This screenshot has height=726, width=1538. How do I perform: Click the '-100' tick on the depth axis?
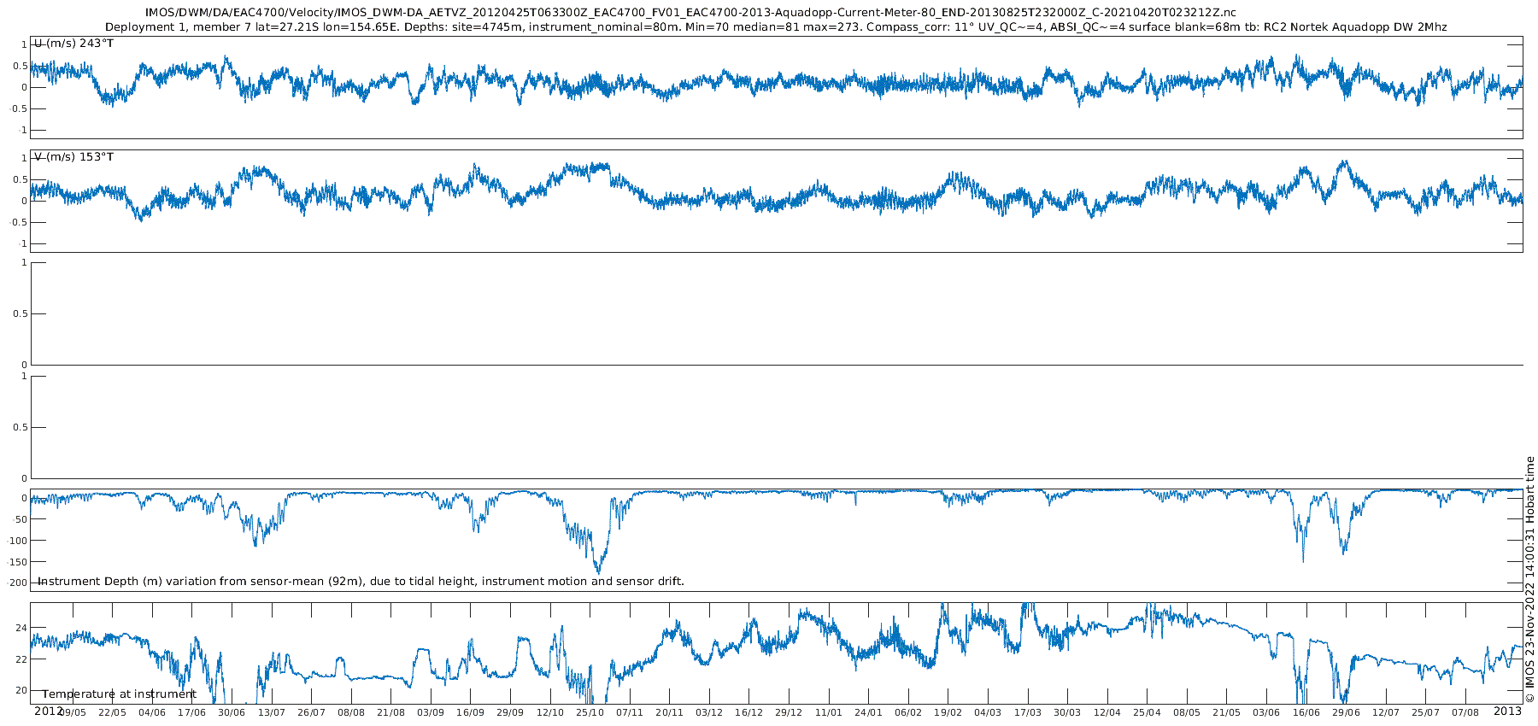(x=18, y=541)
